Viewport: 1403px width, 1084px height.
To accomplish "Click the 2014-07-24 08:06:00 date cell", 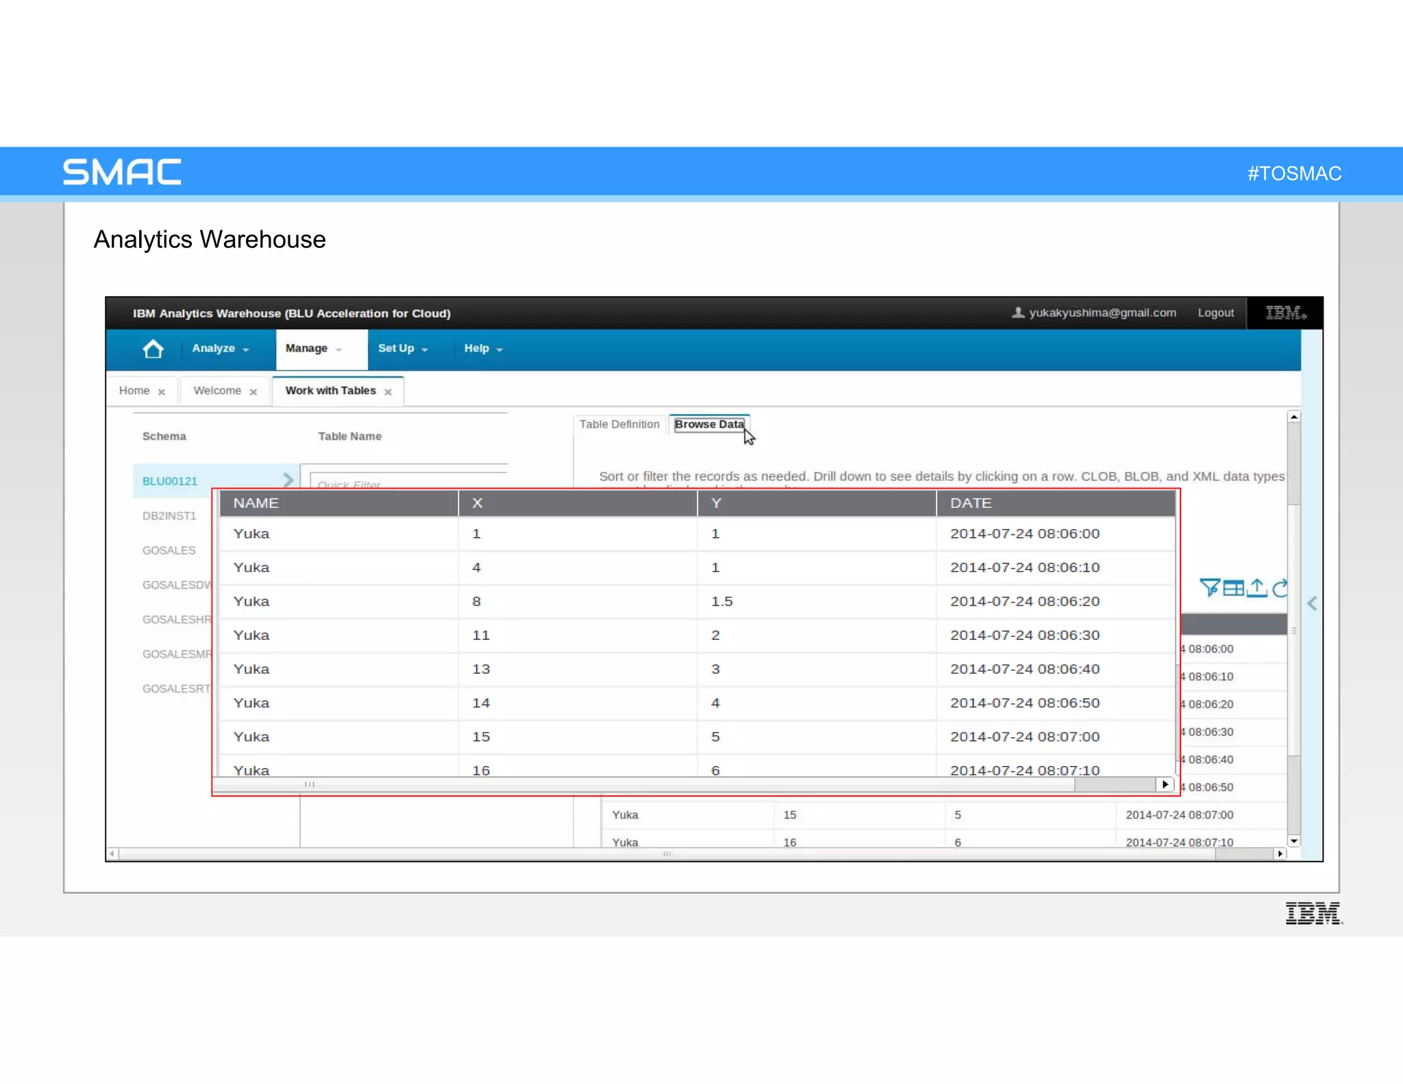I will (x=1025, y=534).
